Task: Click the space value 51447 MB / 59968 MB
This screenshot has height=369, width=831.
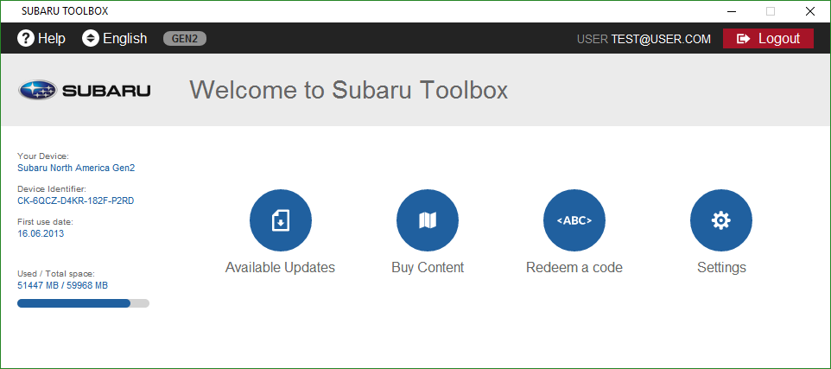Action: pyautogui.click(x=62, y=286)
